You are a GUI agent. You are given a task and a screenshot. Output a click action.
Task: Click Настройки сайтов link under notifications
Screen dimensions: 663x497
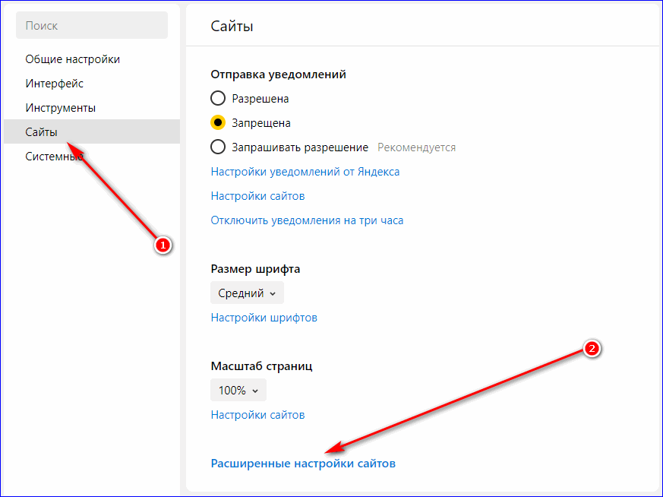[257, 196]
